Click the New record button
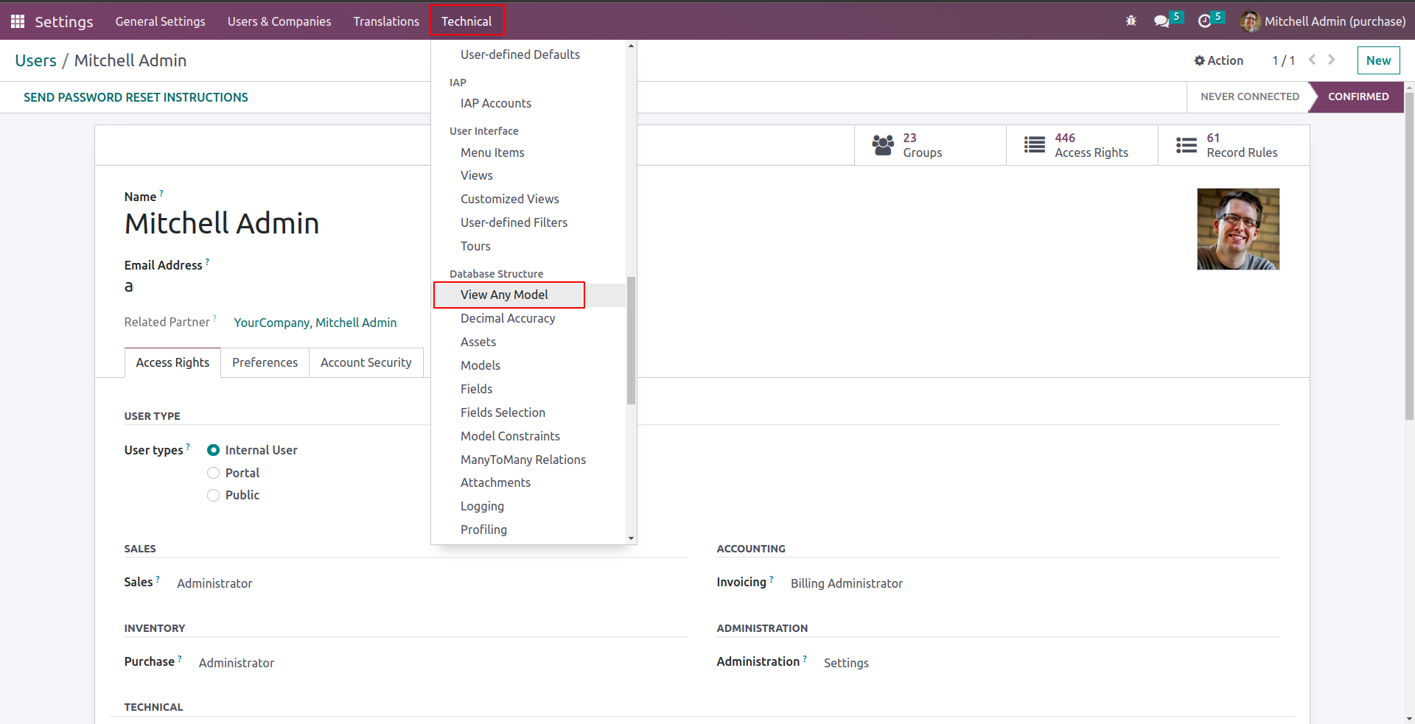The width and height of the screenshot is (1415, 724). click(1378, 60)
